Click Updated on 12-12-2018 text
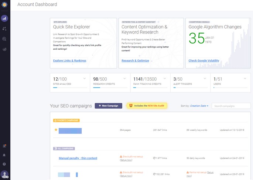253x180 pixels. 232,130
